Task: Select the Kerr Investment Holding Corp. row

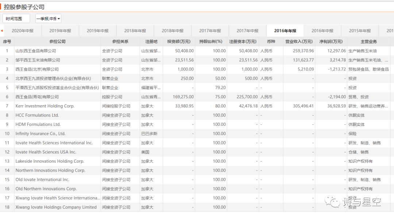Action: [x=45, y=106]
